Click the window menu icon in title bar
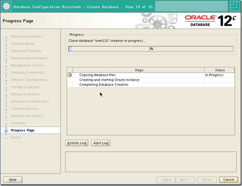Image resolution: width=242 pixels, height=186 pixels. (6, 6)
